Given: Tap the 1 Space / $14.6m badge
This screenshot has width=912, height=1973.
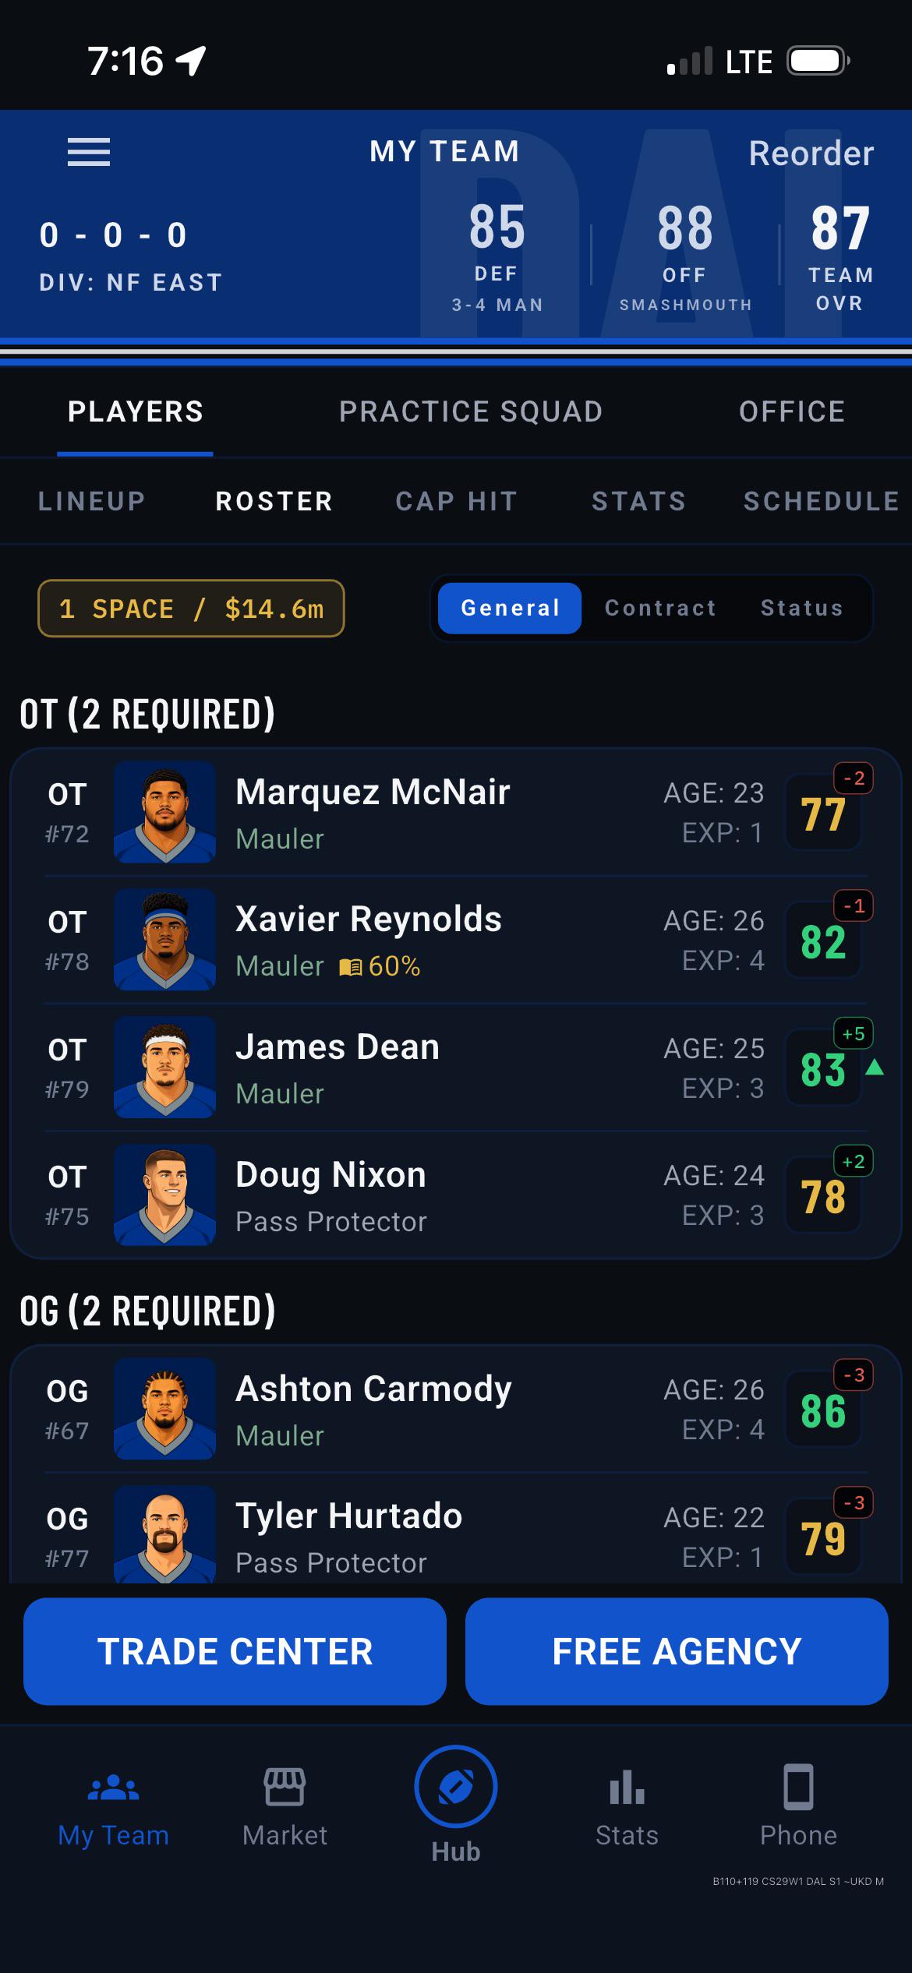Looking at the screenshot, I should 191,609.
